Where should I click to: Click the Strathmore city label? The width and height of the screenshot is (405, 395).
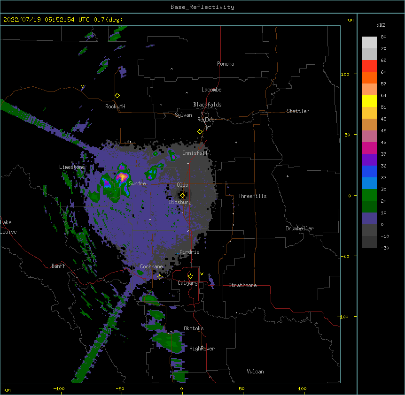point(242,285)
